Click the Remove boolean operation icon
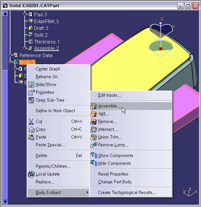Screen dimensions: 201x207 (x=94, y=122)
